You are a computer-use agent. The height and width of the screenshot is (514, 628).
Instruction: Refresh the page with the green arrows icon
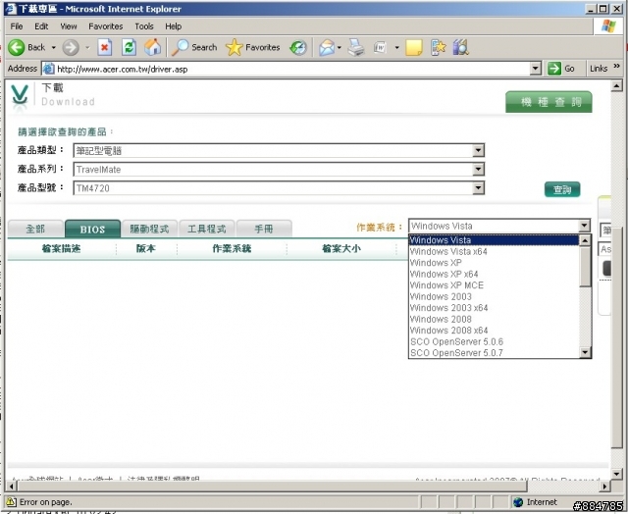coord(129,48)
